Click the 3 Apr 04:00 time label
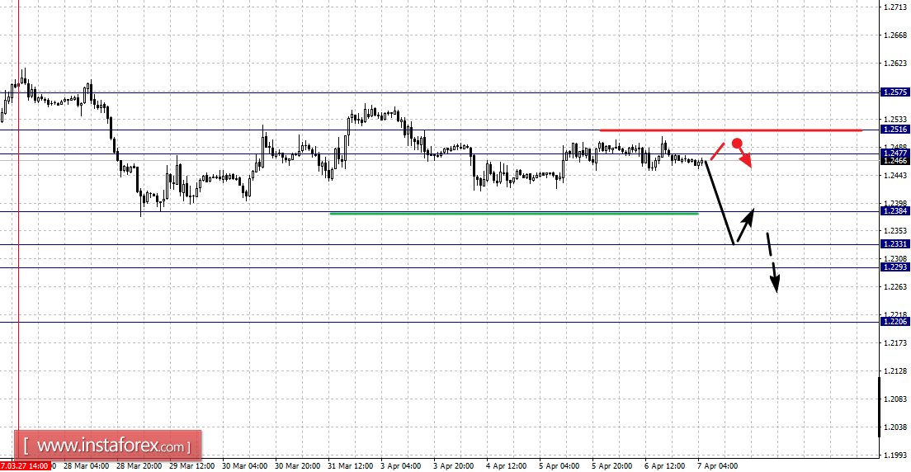The width and height of the screenshot is (911, 472). click(x=401, y=466)
